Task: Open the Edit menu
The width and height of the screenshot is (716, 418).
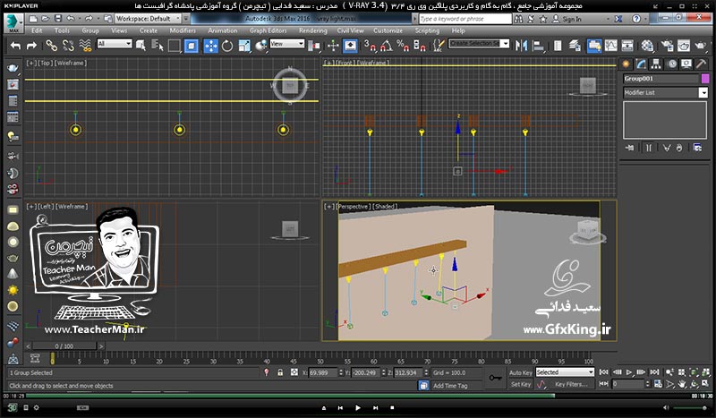Action: point(37,30)
